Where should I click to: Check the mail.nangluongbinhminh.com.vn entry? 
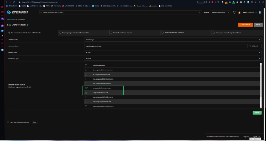[86, 79]
